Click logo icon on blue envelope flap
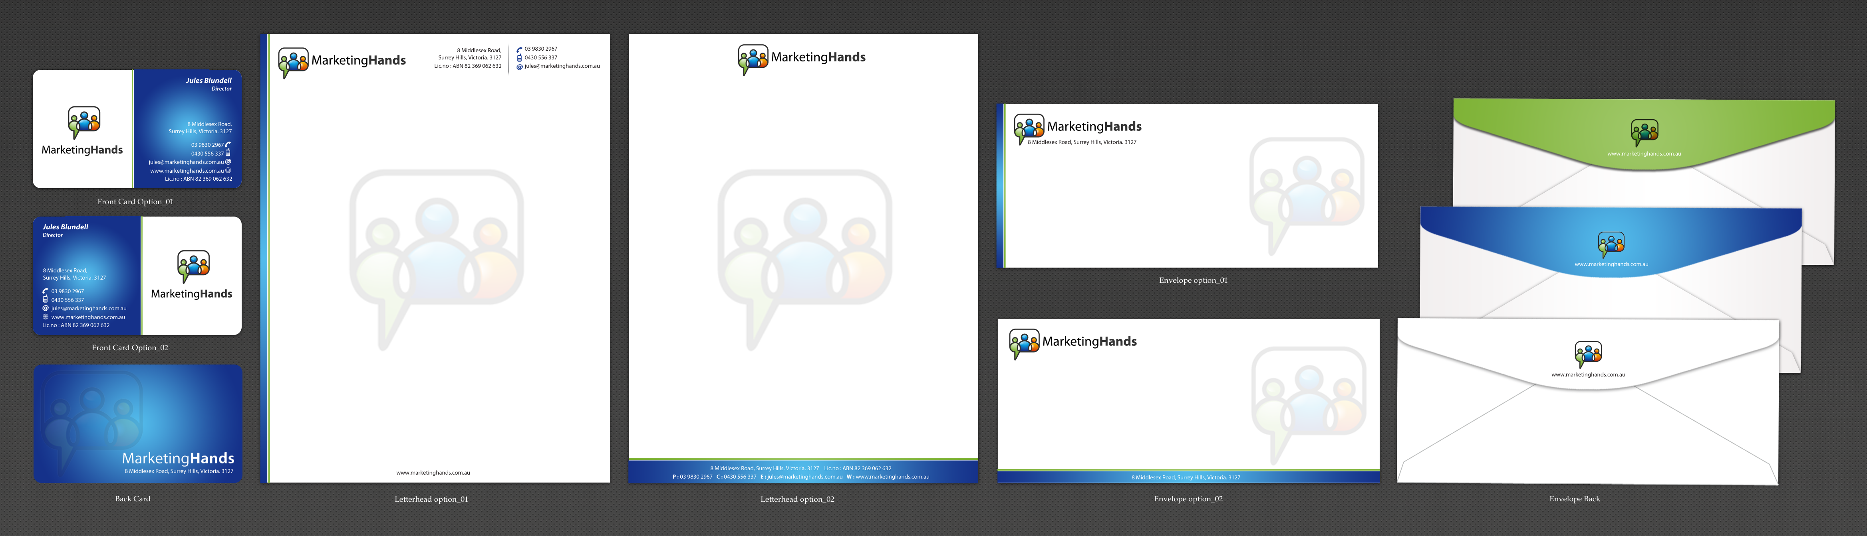 (1611, 244)
